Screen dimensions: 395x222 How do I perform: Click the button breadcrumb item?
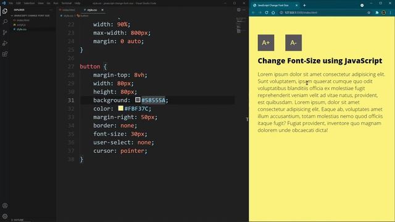tap(83, 16)
